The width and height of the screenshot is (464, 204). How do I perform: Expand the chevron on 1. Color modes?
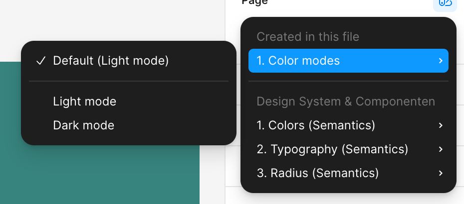[x=441, y=61]
